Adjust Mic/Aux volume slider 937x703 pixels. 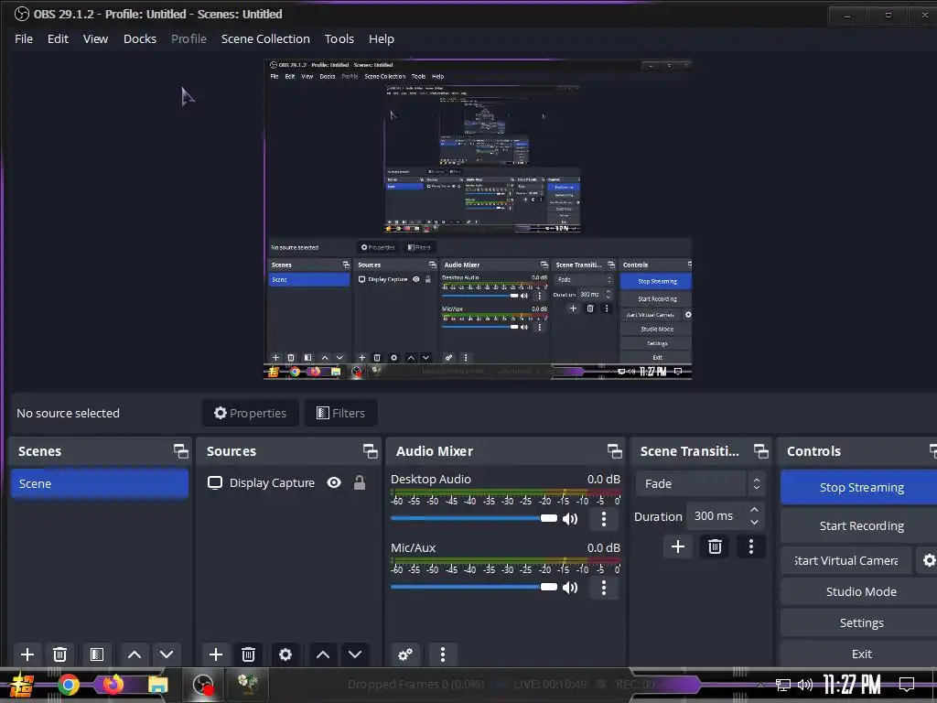coord(474,587)
